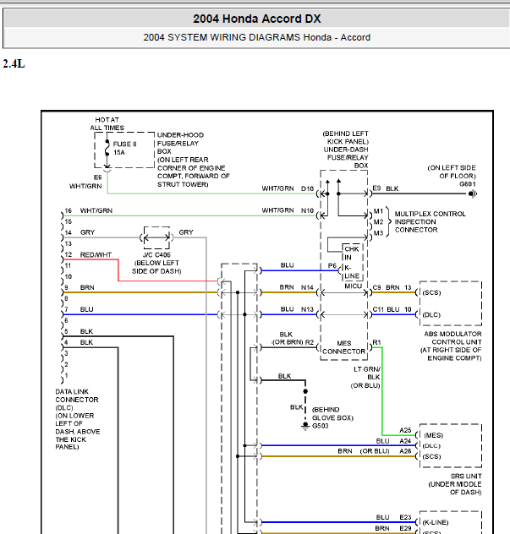Click the "CHK IN" box text

coord(351,253)
